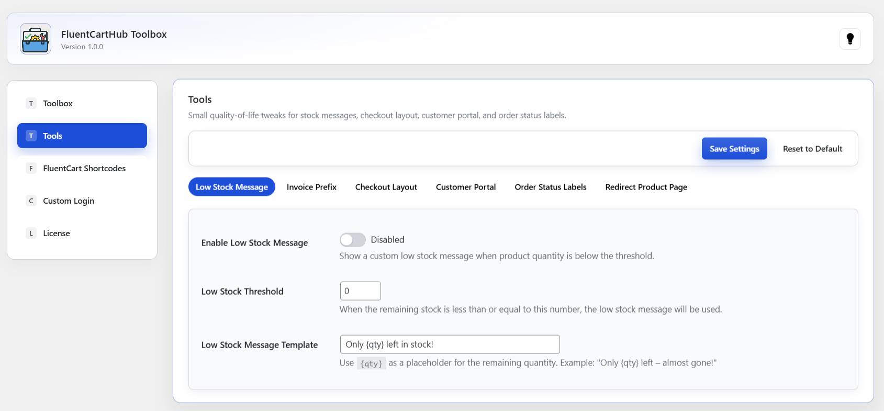Switch to the Invoice Prefix tab
884x411 pixels.
pos(311,187)
